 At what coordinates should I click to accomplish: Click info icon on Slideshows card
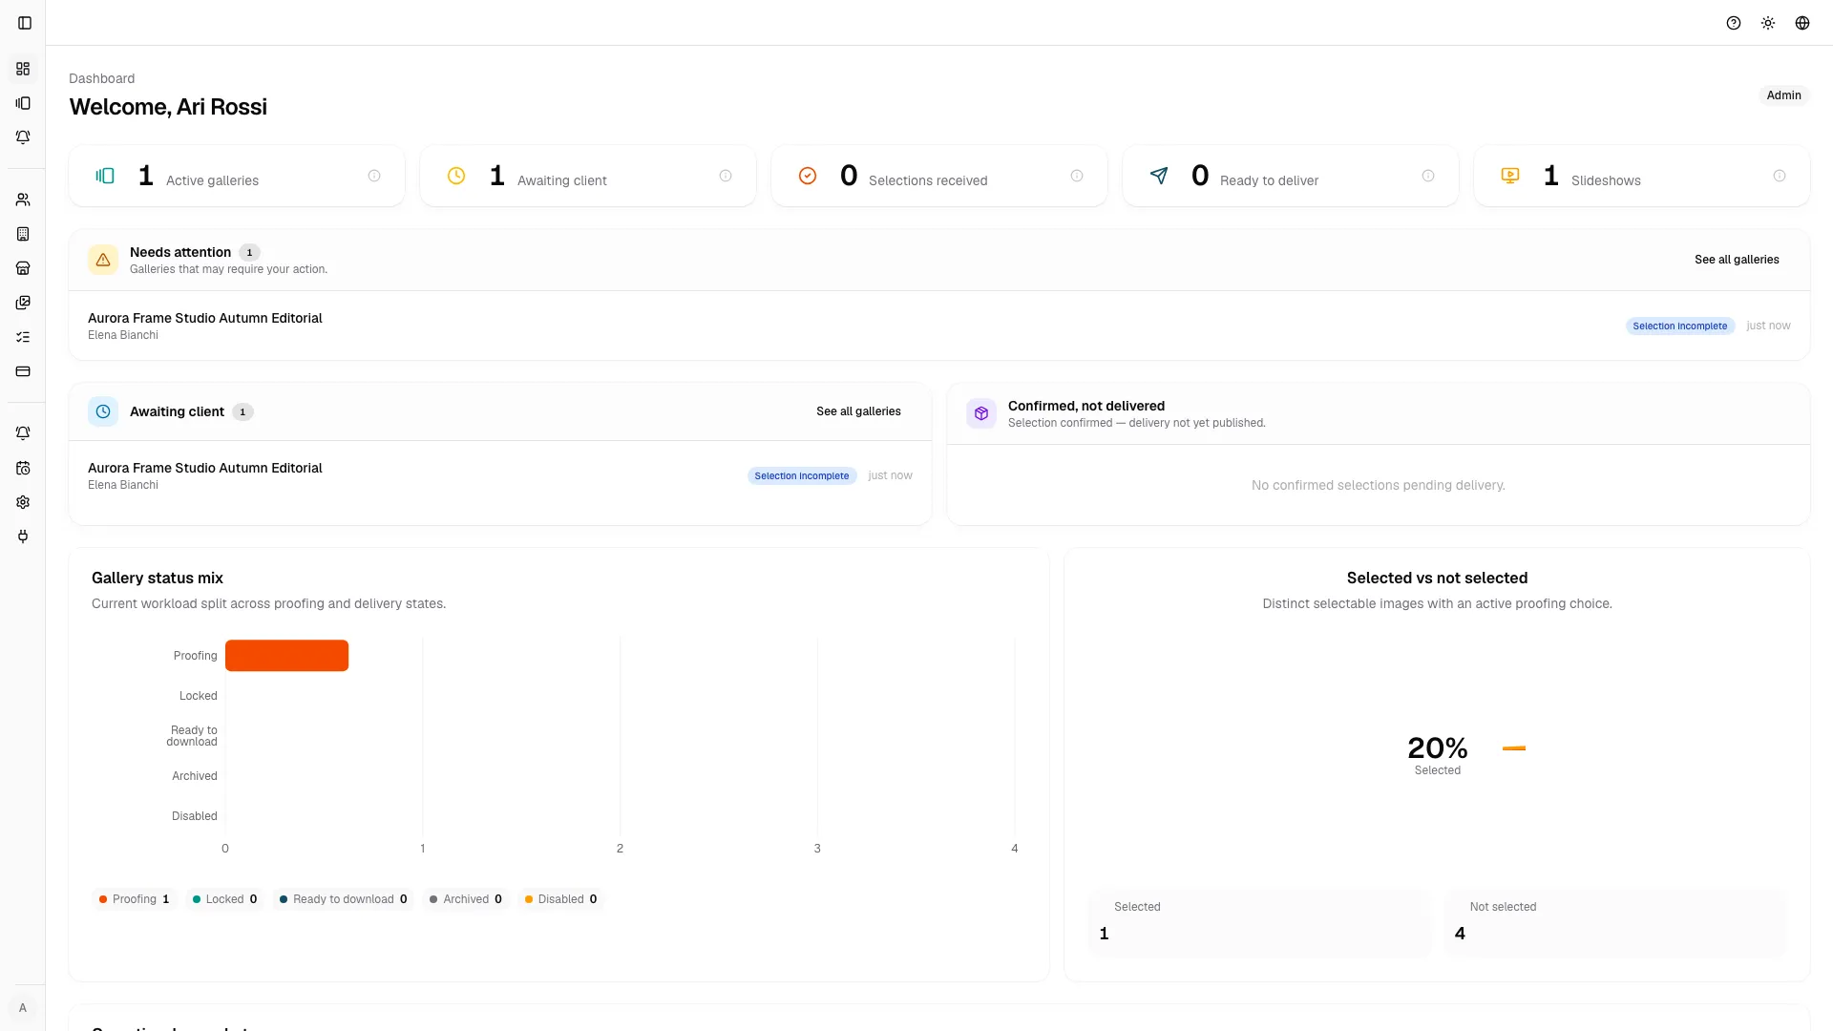[x=1780, y=176]
